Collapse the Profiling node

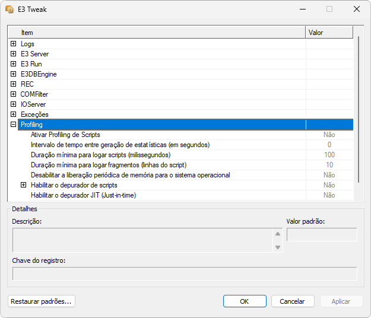point(13,125)
